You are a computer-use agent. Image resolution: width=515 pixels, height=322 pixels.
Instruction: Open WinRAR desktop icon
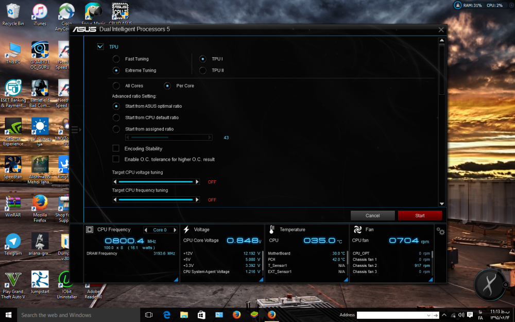(13, 206)
